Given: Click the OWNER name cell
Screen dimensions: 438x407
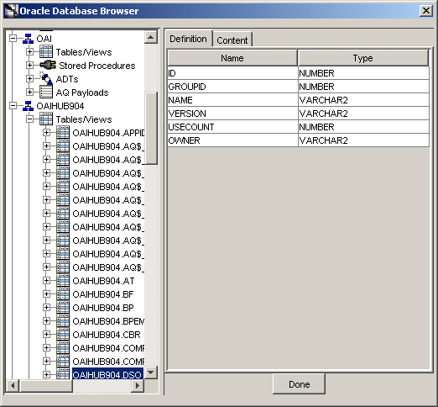Looking at the screenshot, I should coord(232,140).
